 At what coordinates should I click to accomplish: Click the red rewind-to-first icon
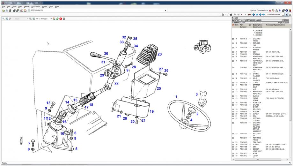249,15
